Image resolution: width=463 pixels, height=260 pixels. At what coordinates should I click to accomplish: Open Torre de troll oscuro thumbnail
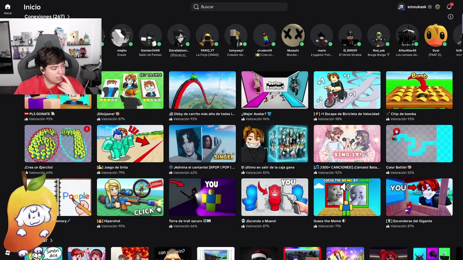(x=202, y=197)
